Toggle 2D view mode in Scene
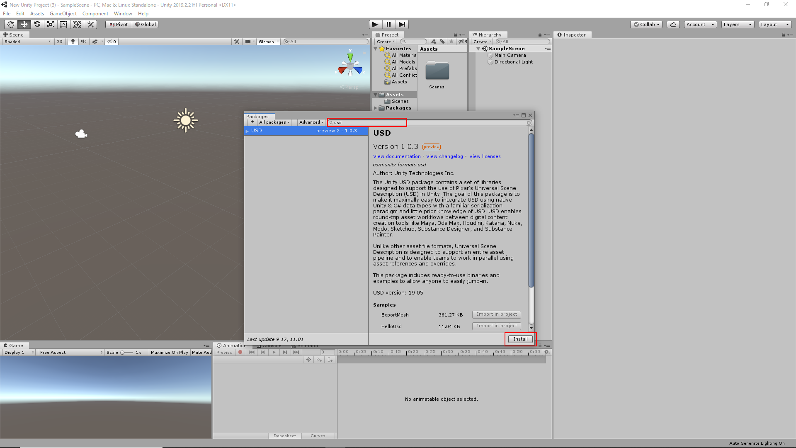Image resolution: width=796 pixels, height=448 pixels. click(x=60, y=41)
